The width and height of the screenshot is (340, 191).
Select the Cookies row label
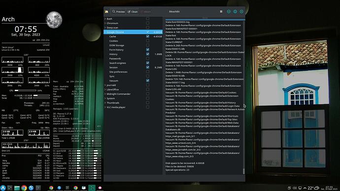pyautogui.click(x=114, y=41)
